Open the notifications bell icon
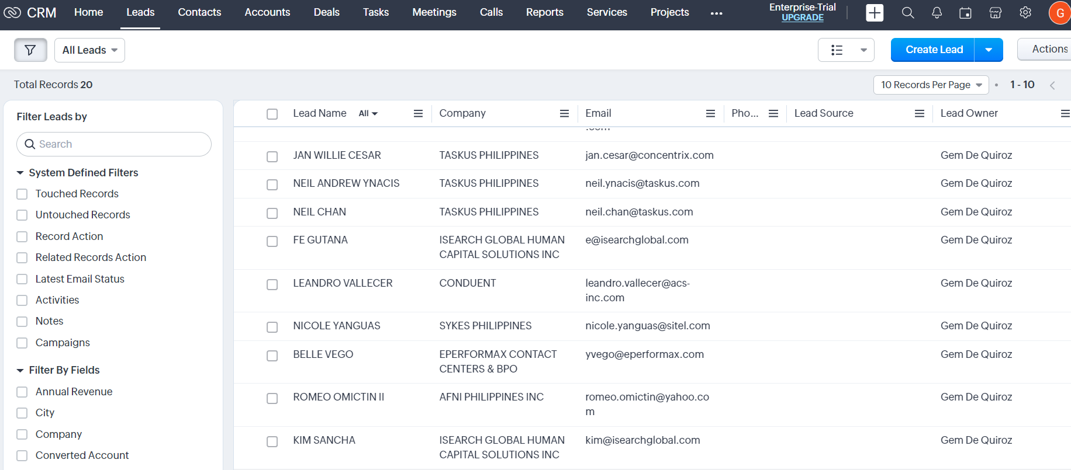The image size is (1071, 470). tap(937, 13)
